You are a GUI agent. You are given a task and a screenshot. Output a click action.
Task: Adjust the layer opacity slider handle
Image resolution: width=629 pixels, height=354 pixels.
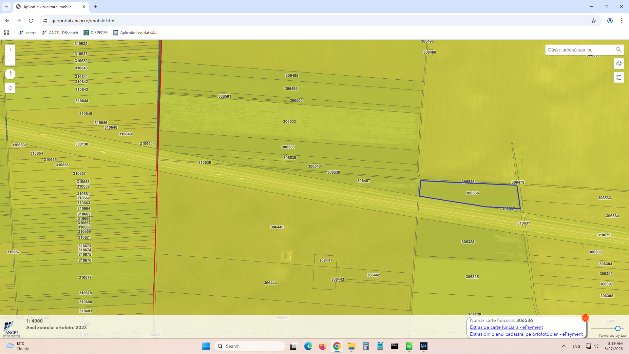(618, 328)
